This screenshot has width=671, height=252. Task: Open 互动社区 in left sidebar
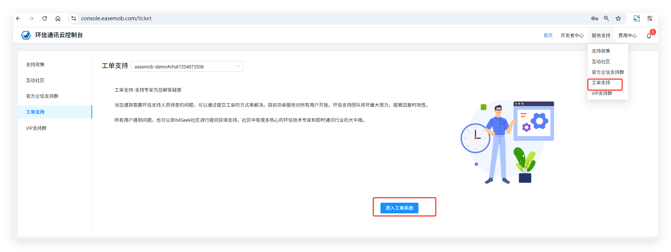[x=35, y=81]
